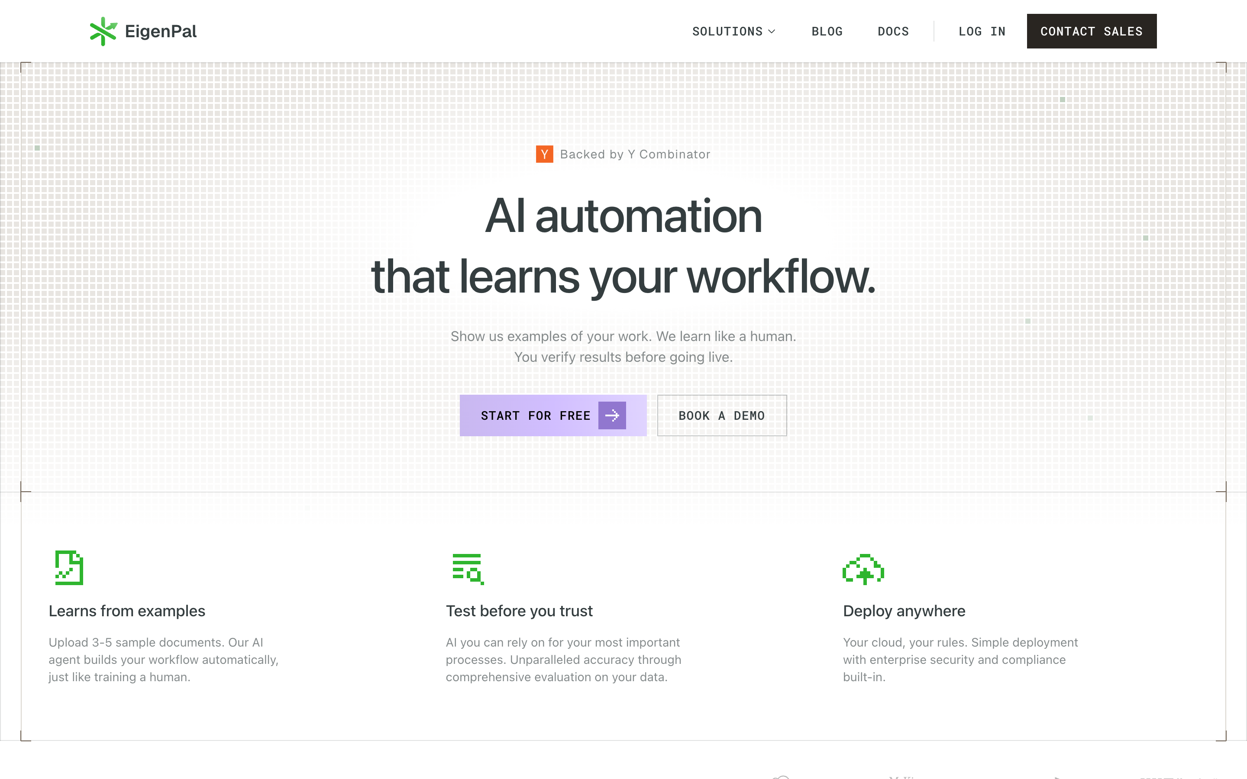
Task: Open the Docs page
Action: pos(893,32)
